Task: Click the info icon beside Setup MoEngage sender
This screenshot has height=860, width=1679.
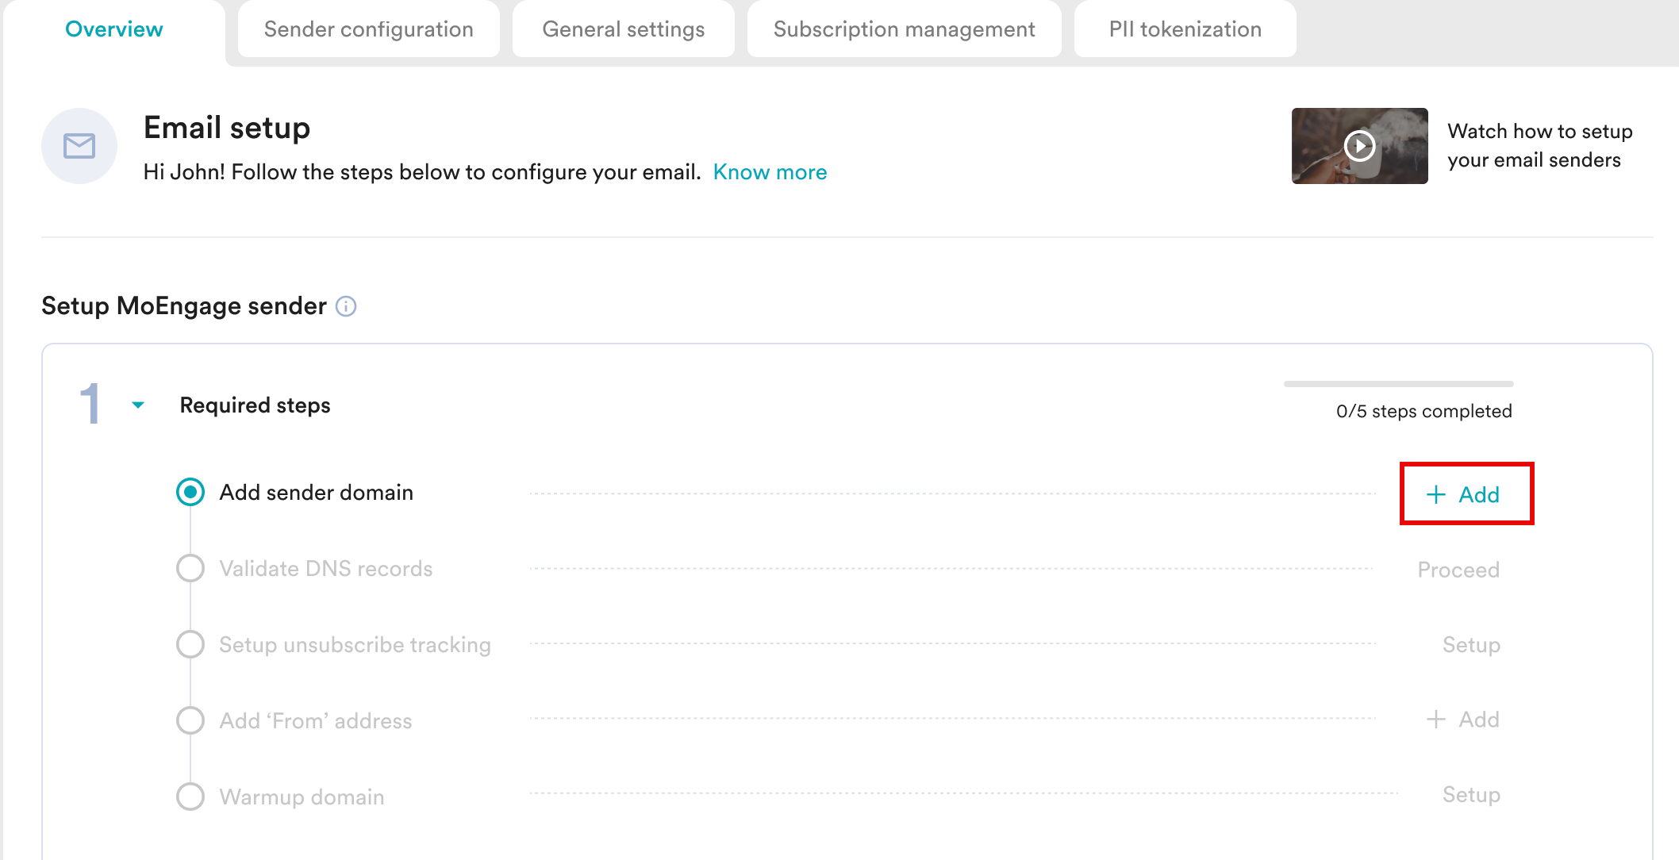Action: 346,306
